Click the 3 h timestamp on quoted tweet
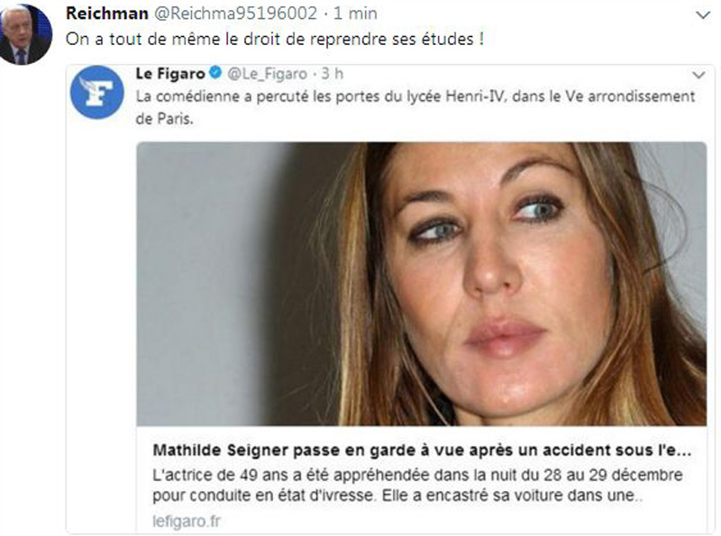This screenshot has height=536, width=721. coord(332,74)
